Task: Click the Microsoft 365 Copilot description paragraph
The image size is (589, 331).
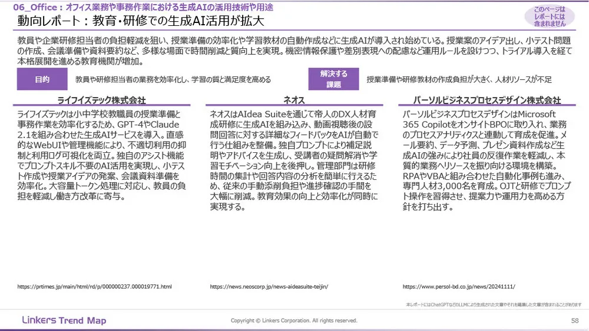Action: 487,161
